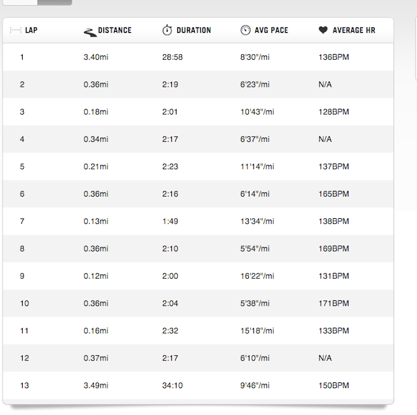This screenshot has width=417, height=415.
Task: Click the 34:10 duration value
Action: click(x=172, y=386)
